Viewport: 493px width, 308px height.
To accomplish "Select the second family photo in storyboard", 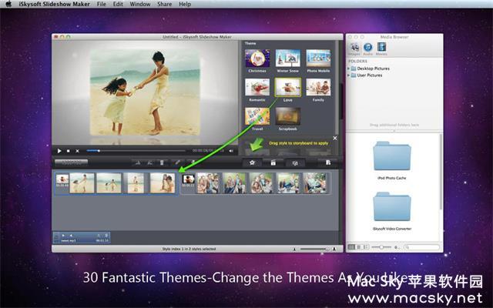I will (x=234, y=183).
